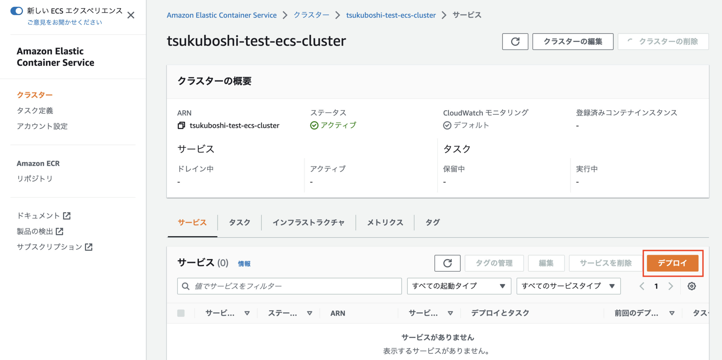Toggle the サービス名 column sort control
The image size is (722, 360).
pos(248,313)
